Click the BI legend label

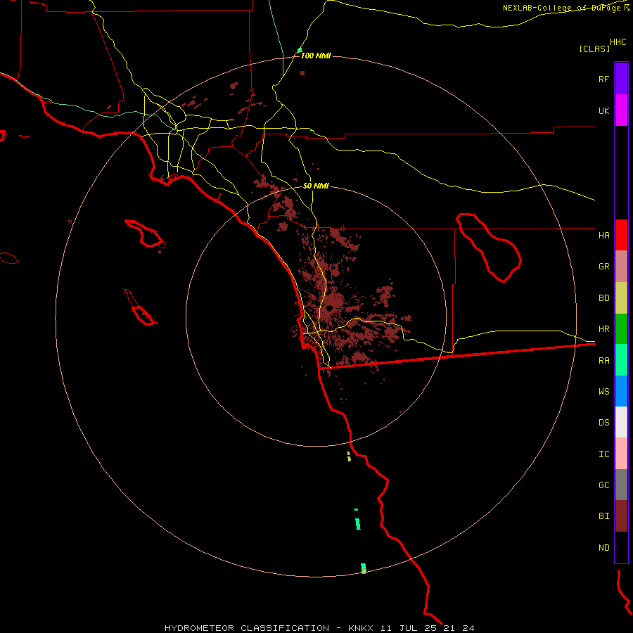603,516
